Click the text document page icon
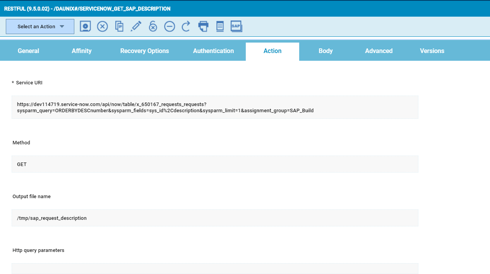Image resolution: width=490 pixels, height=274 pixels. (220, 26)
